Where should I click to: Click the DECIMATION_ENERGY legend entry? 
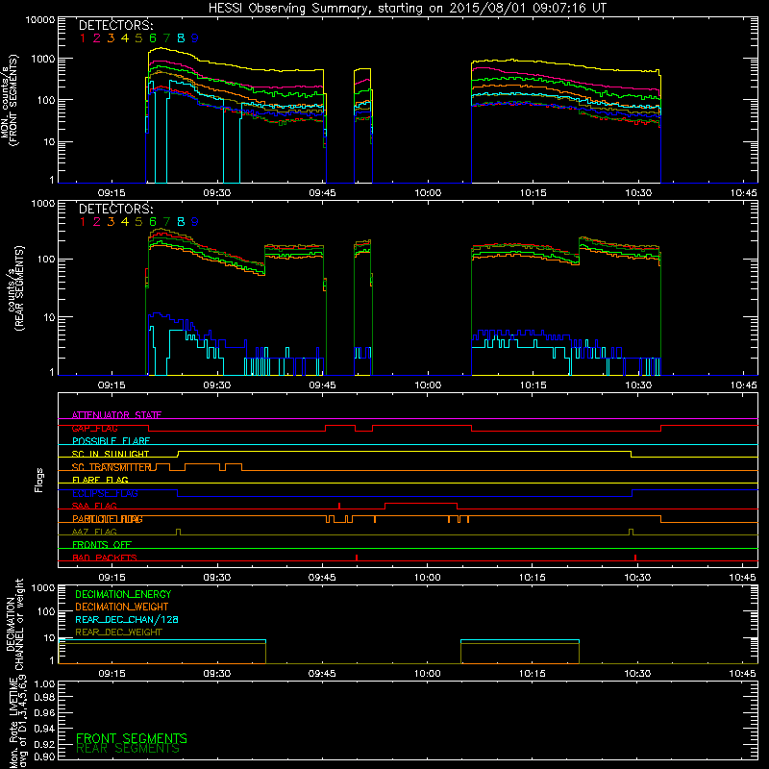point(123,594)
